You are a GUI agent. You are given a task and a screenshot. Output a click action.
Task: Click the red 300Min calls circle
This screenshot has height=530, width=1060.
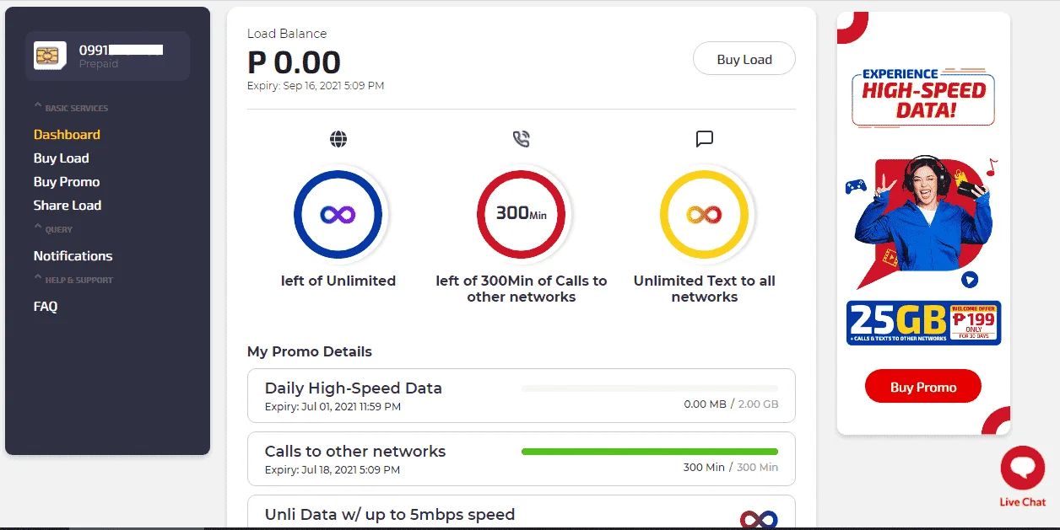522,215
